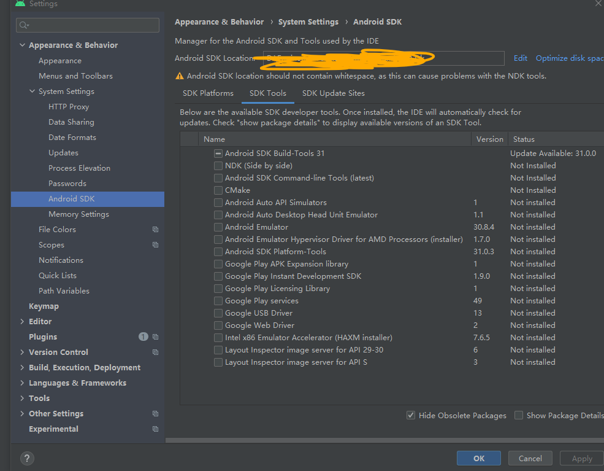Click the project-level icon beside Other Settings

[x=155, y=414]
